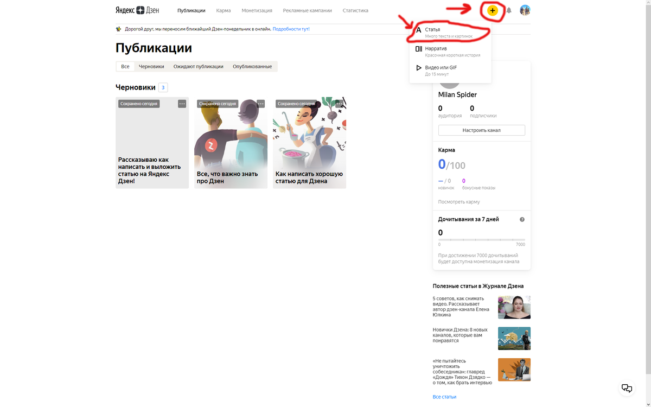The width and height of the screenshot is (651, 407).
Task: Open article '5 советов, как снимать видео'
Action: [461, 307]
